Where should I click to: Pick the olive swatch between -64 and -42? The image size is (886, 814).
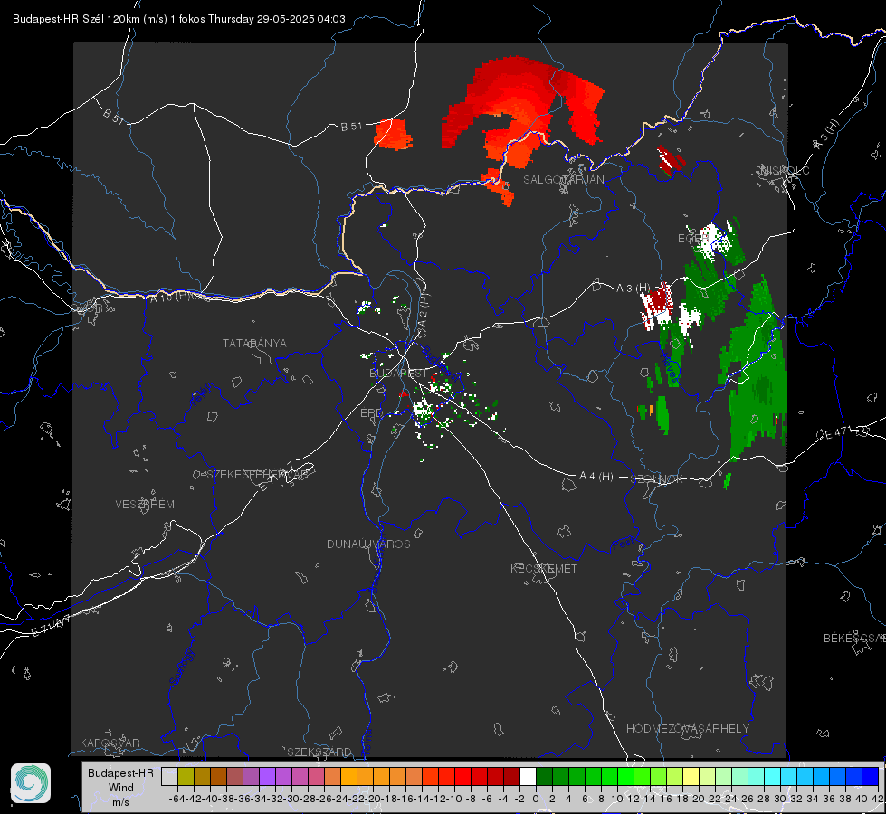pos(186,776)
